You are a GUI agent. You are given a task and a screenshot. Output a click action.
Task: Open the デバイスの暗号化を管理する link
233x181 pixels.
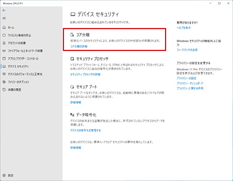coord(86,130)
